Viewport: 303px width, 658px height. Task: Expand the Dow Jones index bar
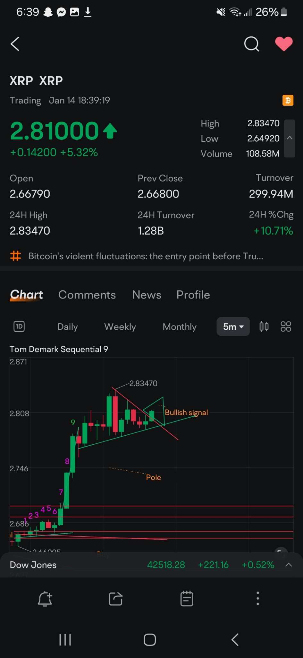(289, 565)
